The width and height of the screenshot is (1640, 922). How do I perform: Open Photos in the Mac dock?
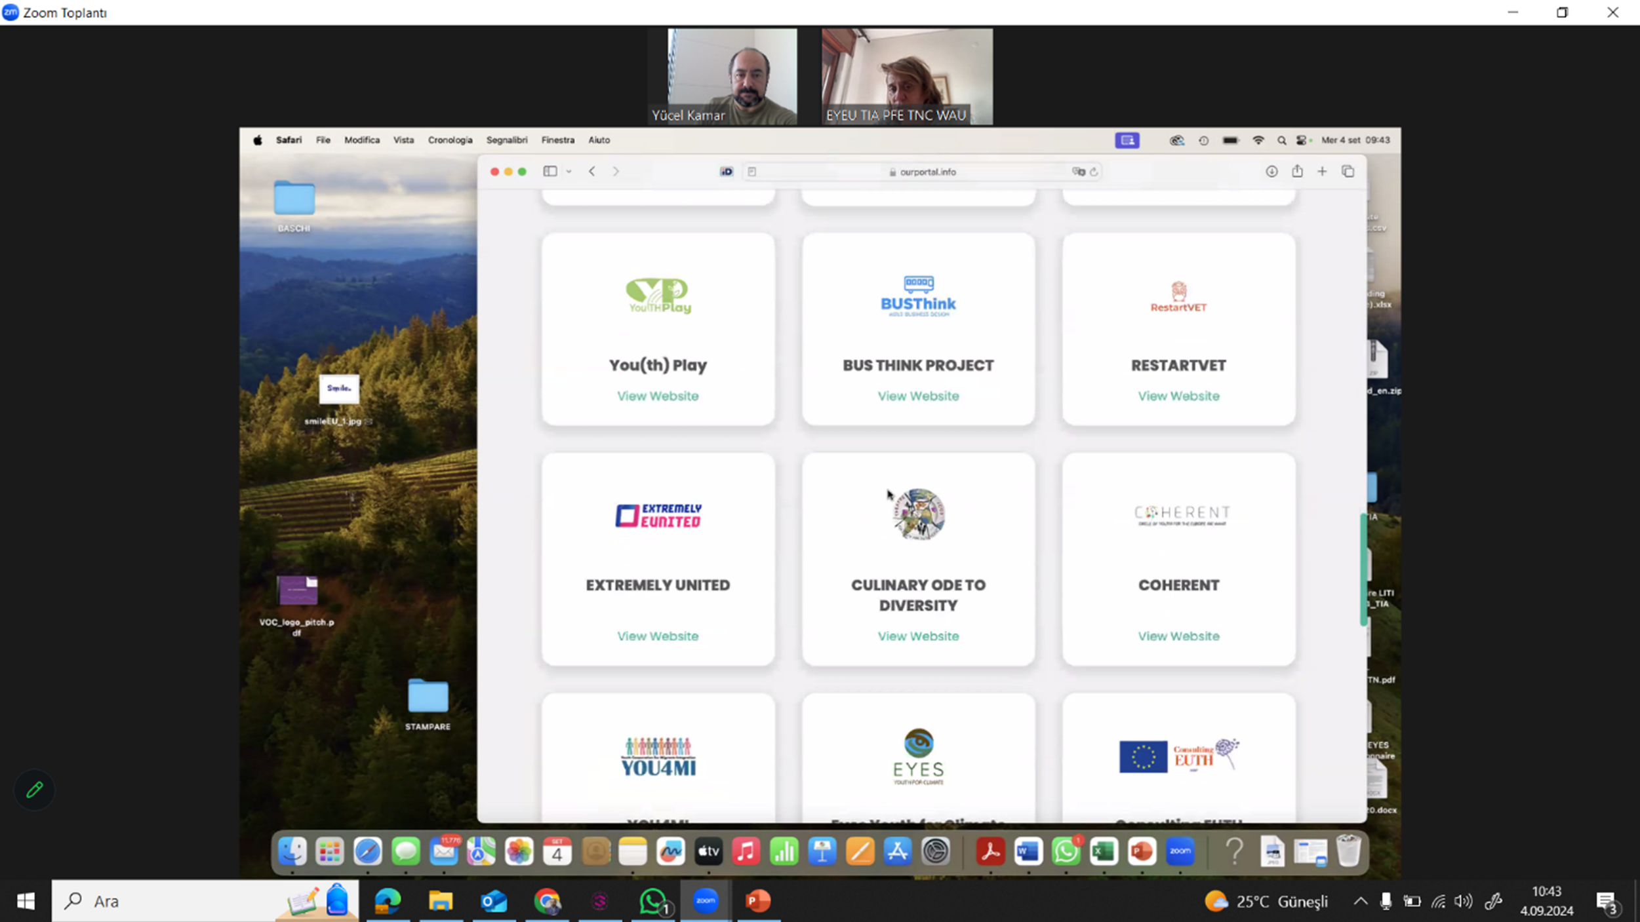(x=519, y=851)
